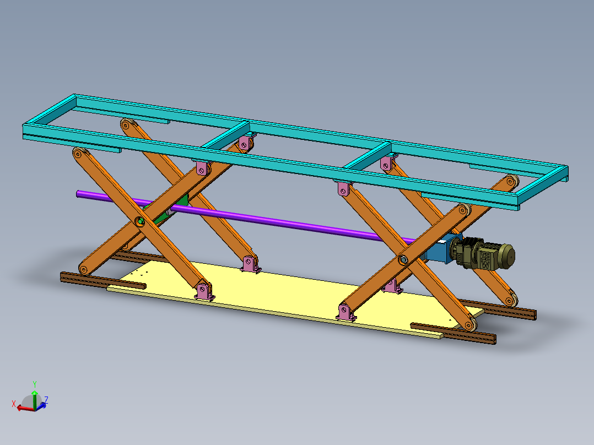This screenshot has height=445, width=594.
Task: Select the green center pivot pin of the left scissor
Action: point(141,221)
